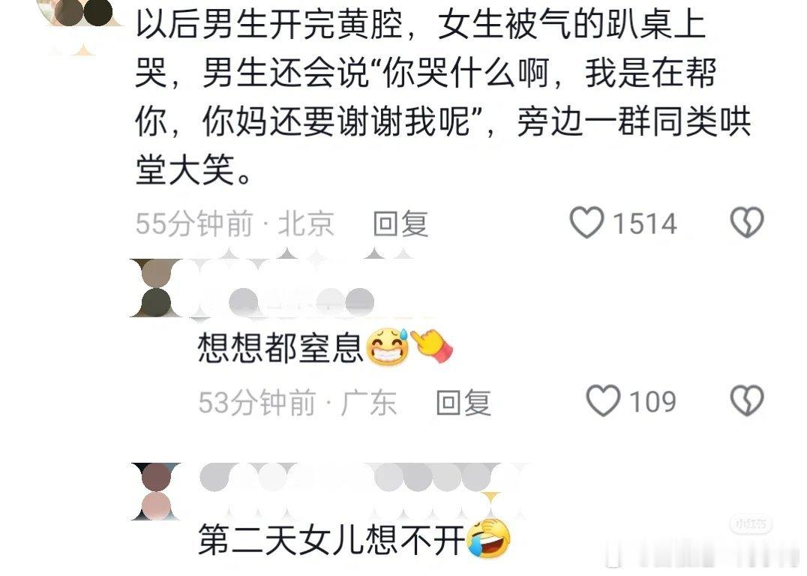Like the comment with 1514 likes
Image resolution: width=807 pixels, height=576 pixels.
(586, 222)
